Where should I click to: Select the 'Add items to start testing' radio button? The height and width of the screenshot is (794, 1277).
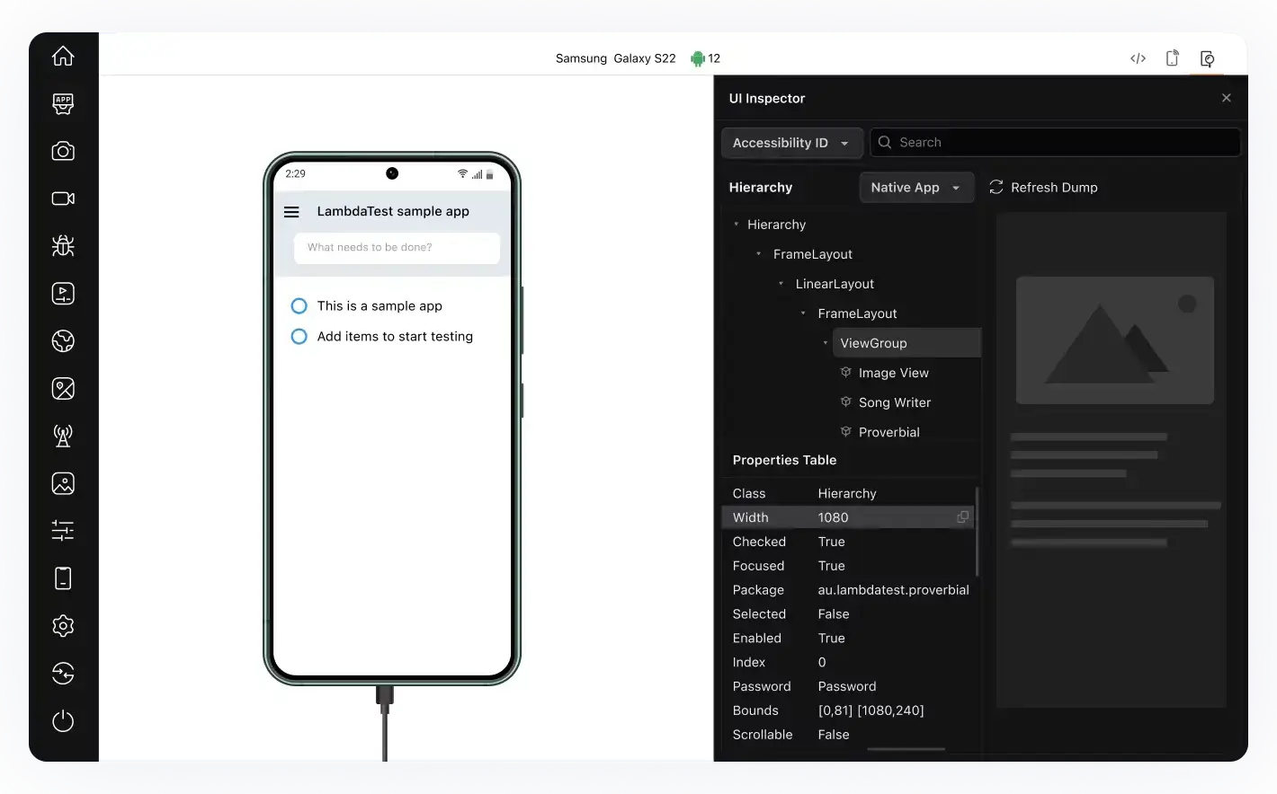[x=299, y=336]
